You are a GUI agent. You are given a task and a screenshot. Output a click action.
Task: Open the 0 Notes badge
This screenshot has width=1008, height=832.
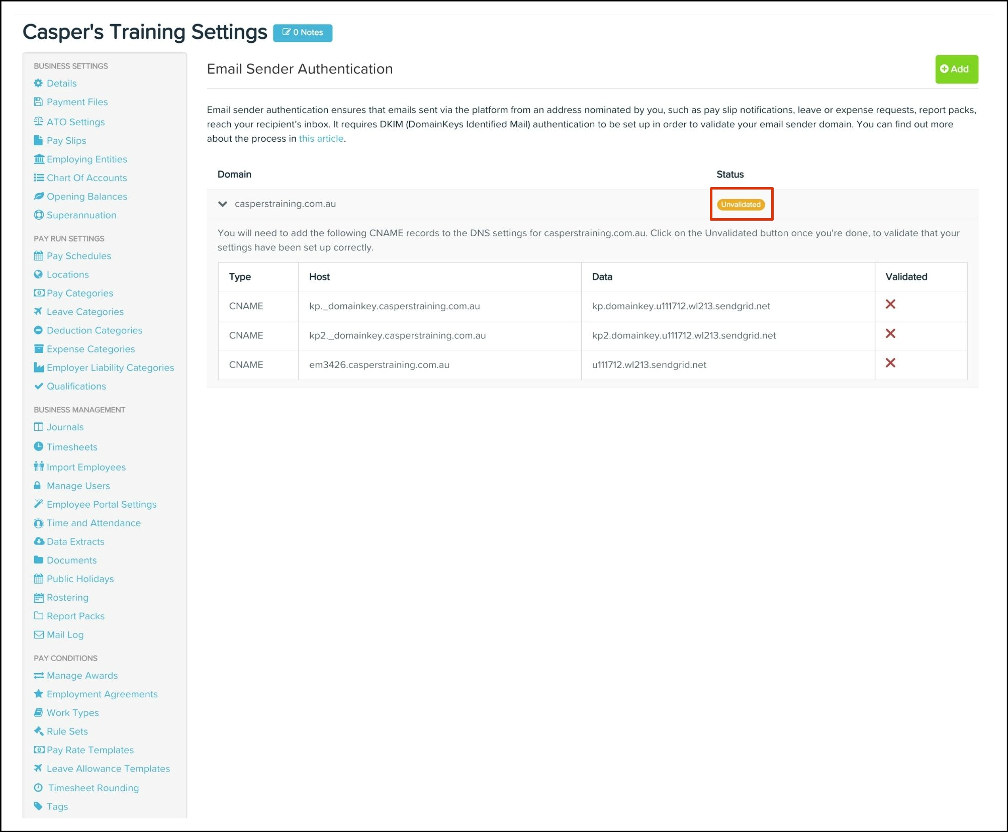pyautogui.click(x=303, y=33)
